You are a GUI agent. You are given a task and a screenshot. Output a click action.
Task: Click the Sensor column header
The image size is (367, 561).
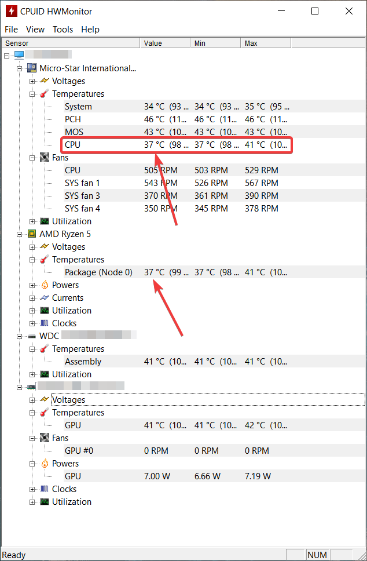[71, 43]
